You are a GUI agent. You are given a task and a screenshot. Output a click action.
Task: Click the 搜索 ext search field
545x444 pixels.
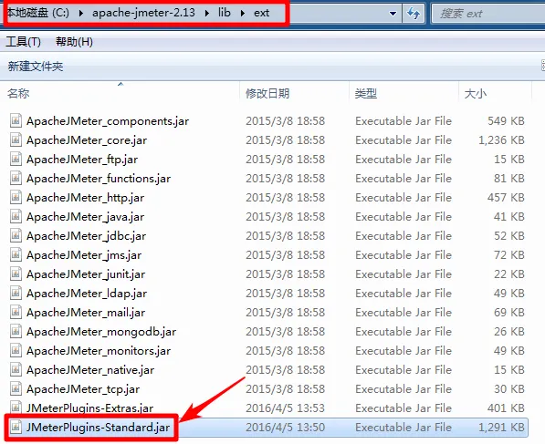click(x=488, y=14)
